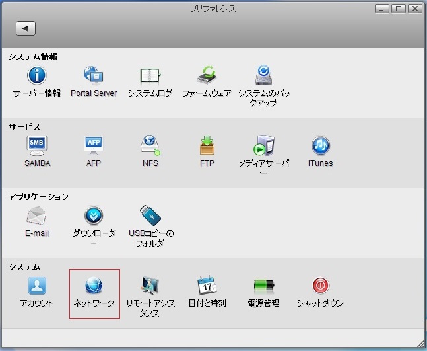Open the シャットダウン power icon
This screenshot has width=427, height=351.
(x=321, y=286)
